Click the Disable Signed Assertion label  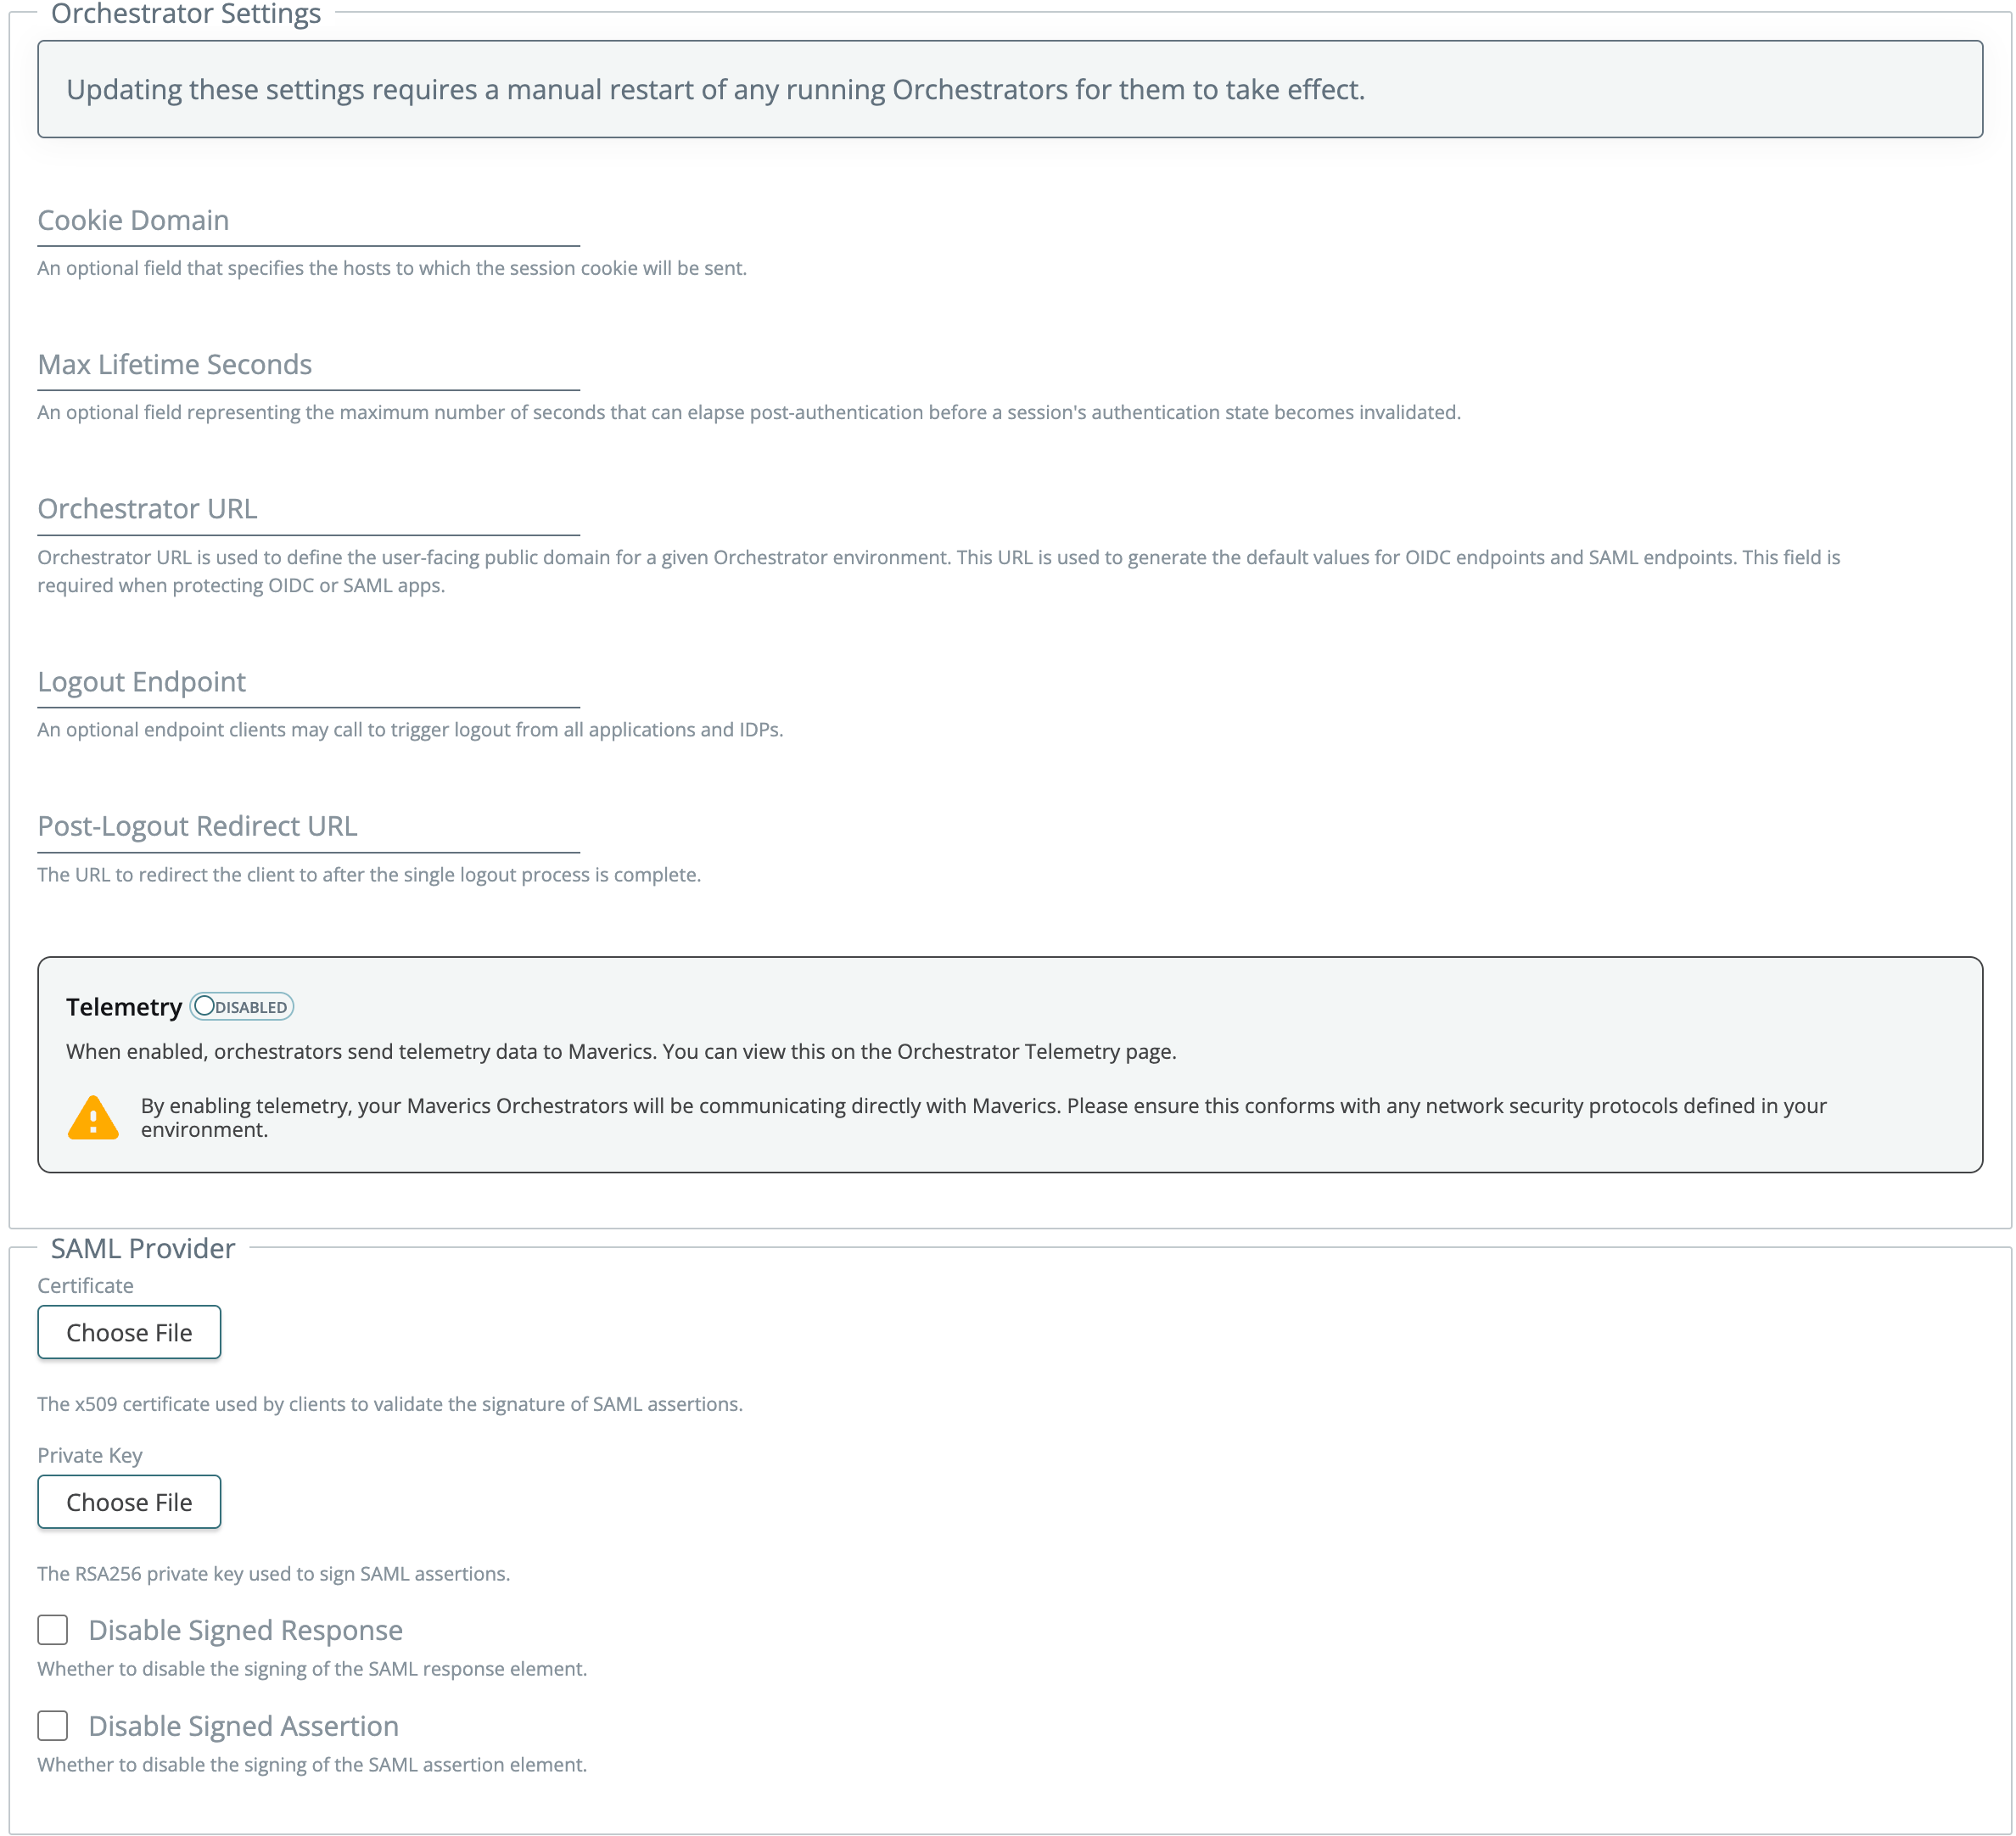pos(244,1727)
